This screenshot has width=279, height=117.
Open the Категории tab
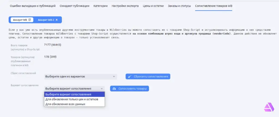coord(101,6)
